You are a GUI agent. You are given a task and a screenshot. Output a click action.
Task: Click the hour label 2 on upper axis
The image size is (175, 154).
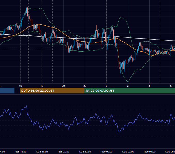click(128, 86)
